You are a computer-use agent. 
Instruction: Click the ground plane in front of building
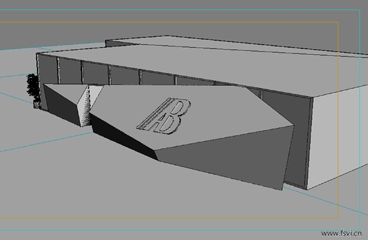117,188
